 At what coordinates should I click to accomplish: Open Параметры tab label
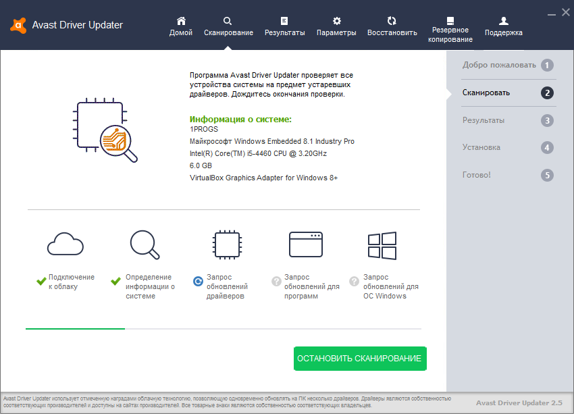pos(336,32)
